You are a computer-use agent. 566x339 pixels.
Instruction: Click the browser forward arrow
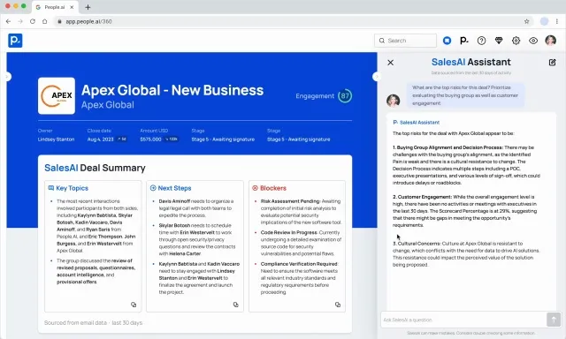(20, 21)
